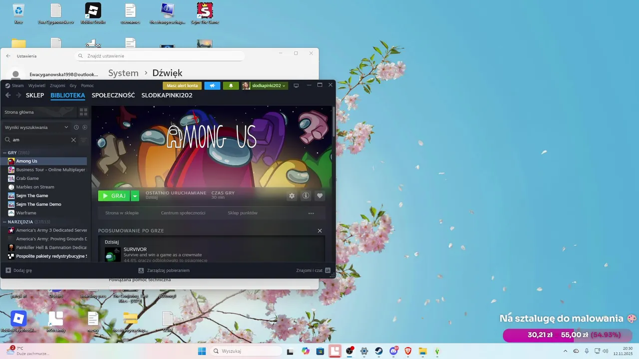Open Steam notifications bell
The width and height of the screenshot is (639, 359).
pyautogui.click(x=231, y=86)
